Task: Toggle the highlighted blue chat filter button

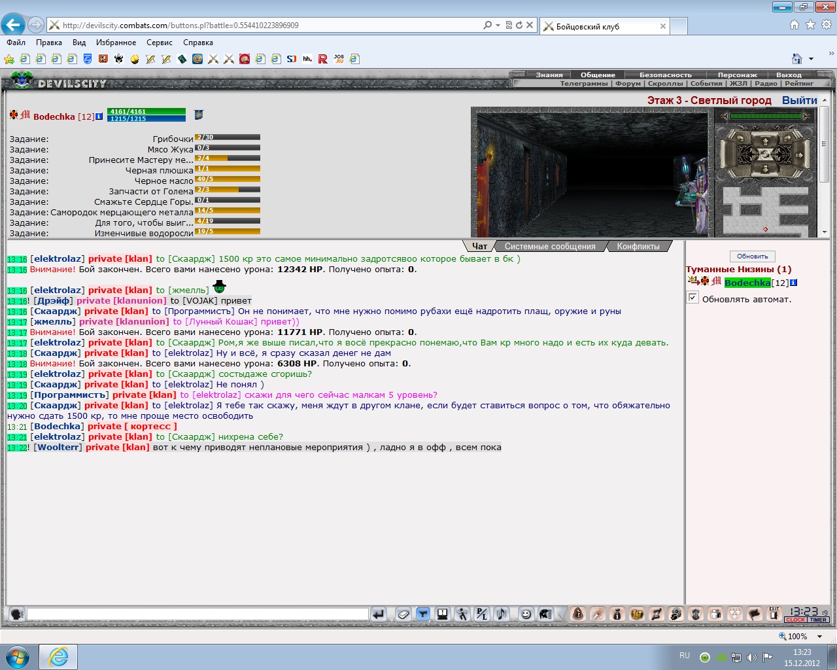Action: 423,614
